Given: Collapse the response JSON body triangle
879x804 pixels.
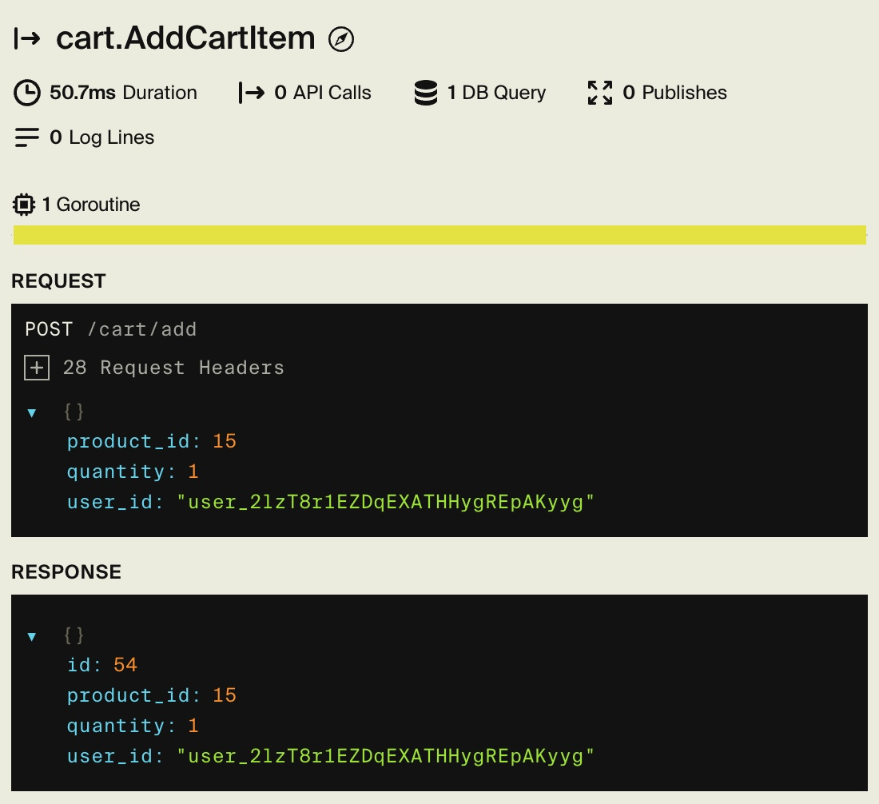Looking at the screenshot, I should click(x=32, y=636).
